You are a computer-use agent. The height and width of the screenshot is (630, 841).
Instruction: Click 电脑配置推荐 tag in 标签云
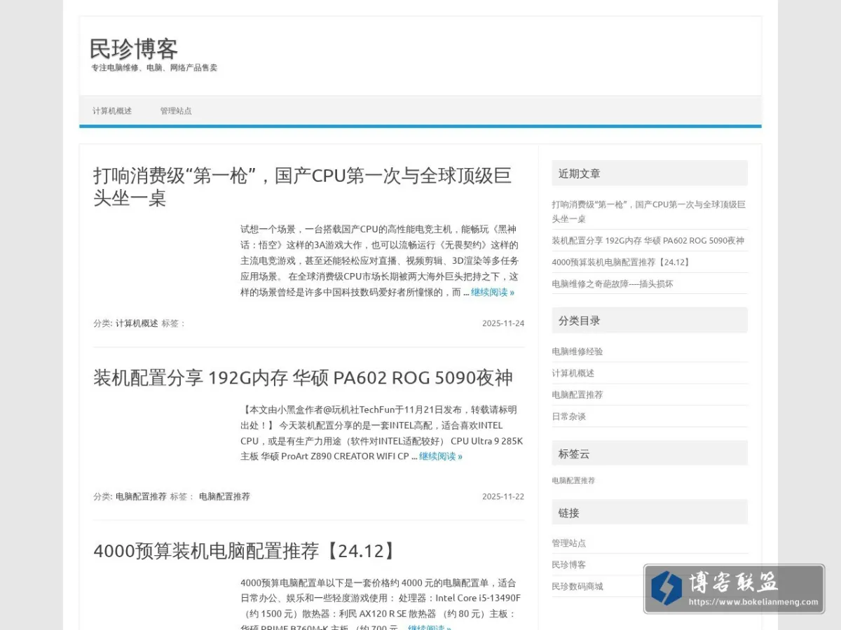coord(573,481)
